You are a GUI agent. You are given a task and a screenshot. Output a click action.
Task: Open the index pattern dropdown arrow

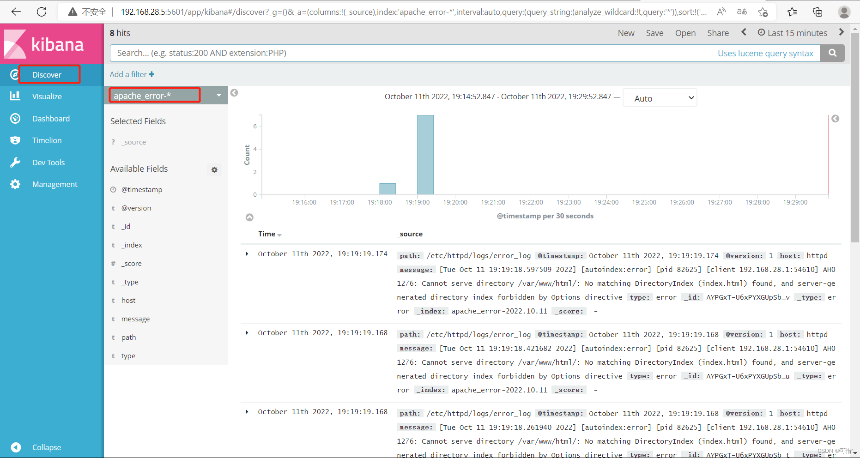(x=219, y=96)
